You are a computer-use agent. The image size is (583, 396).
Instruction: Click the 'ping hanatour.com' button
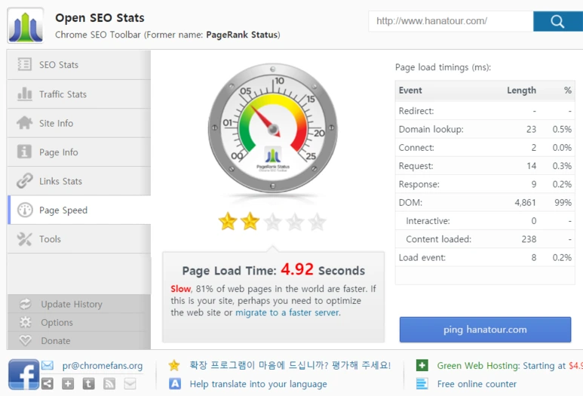click(x=485, y=330)
